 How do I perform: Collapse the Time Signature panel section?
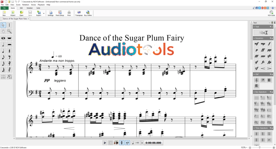click(254, 128)
